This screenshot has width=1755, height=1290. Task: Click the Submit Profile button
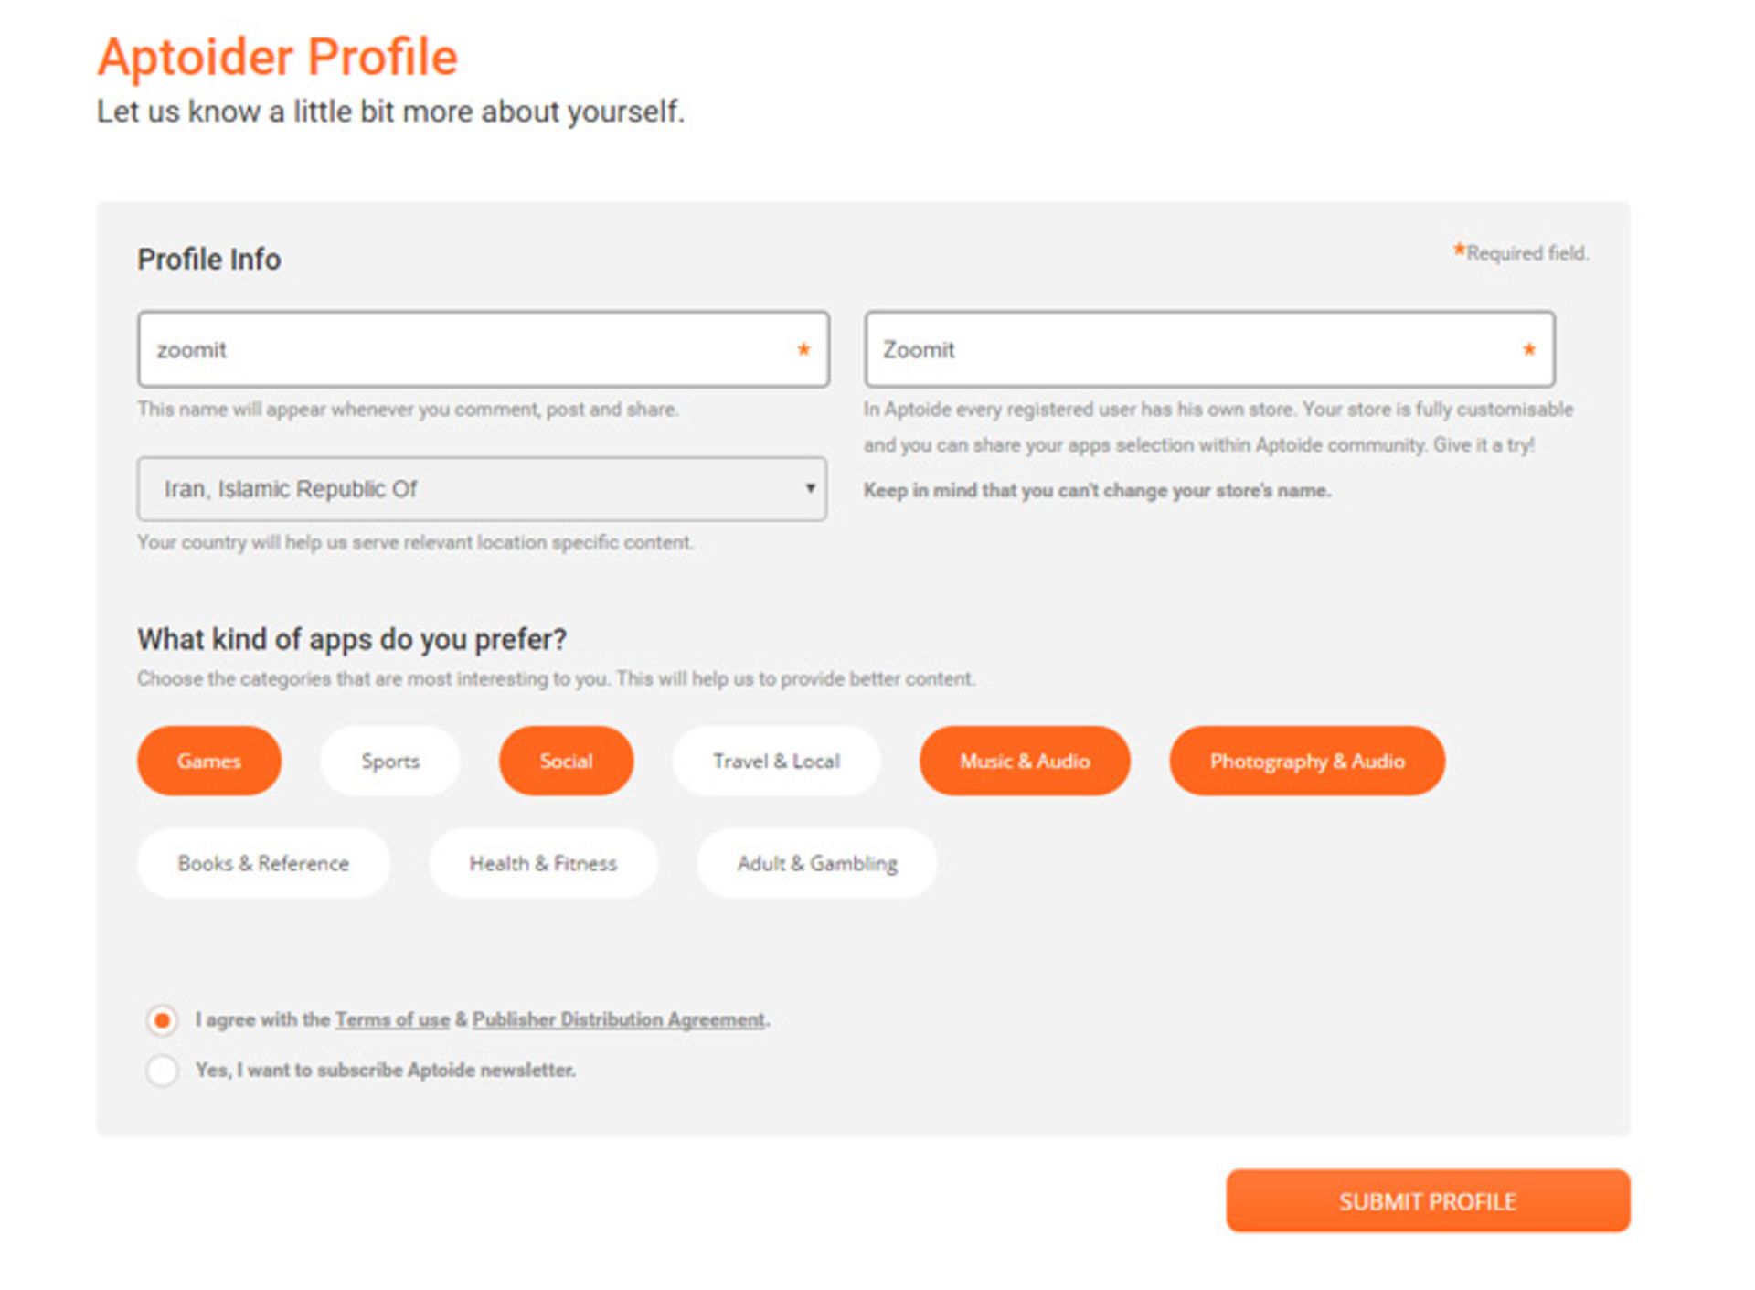point(1428,1201)
